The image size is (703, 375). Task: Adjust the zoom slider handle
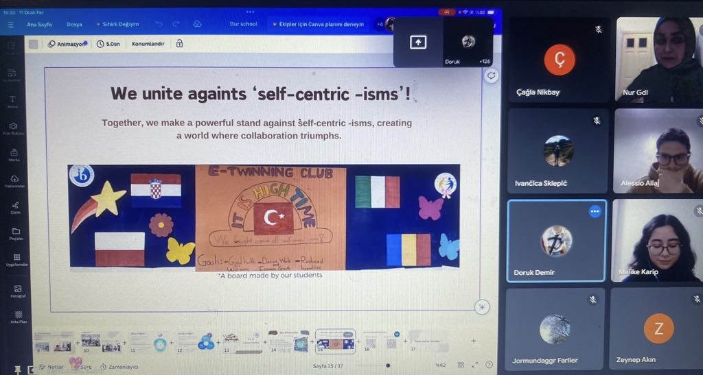pyautogui.click(x=388, y=365)
